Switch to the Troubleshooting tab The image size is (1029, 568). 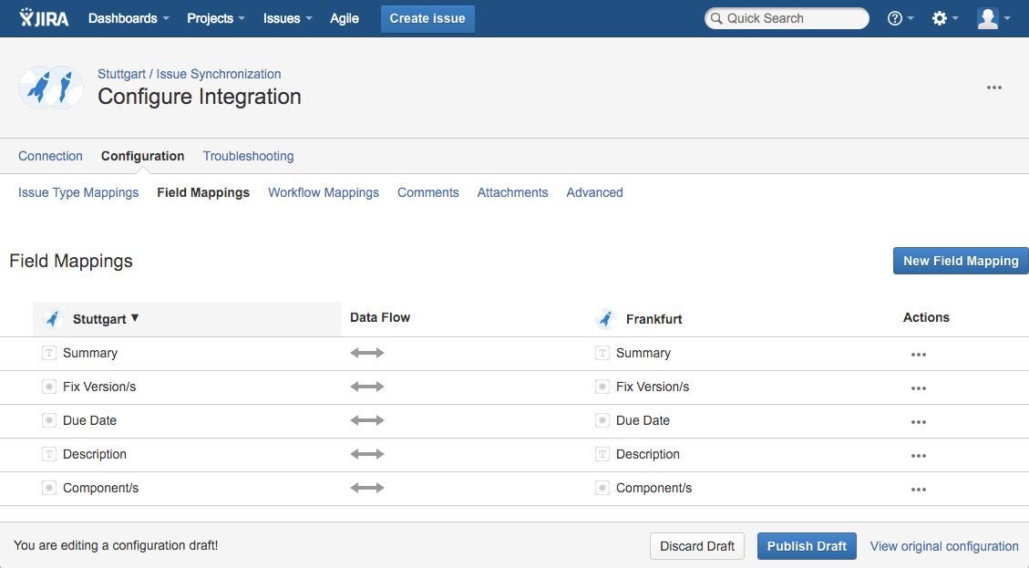248,156
